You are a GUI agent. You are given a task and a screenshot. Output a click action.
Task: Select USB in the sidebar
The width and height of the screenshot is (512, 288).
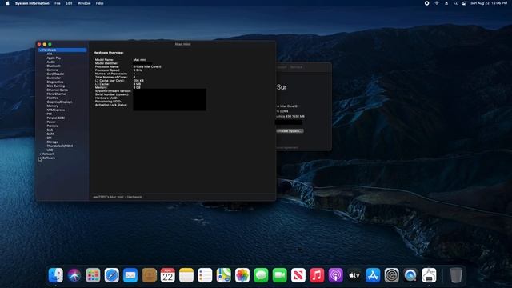click(50, 150)
